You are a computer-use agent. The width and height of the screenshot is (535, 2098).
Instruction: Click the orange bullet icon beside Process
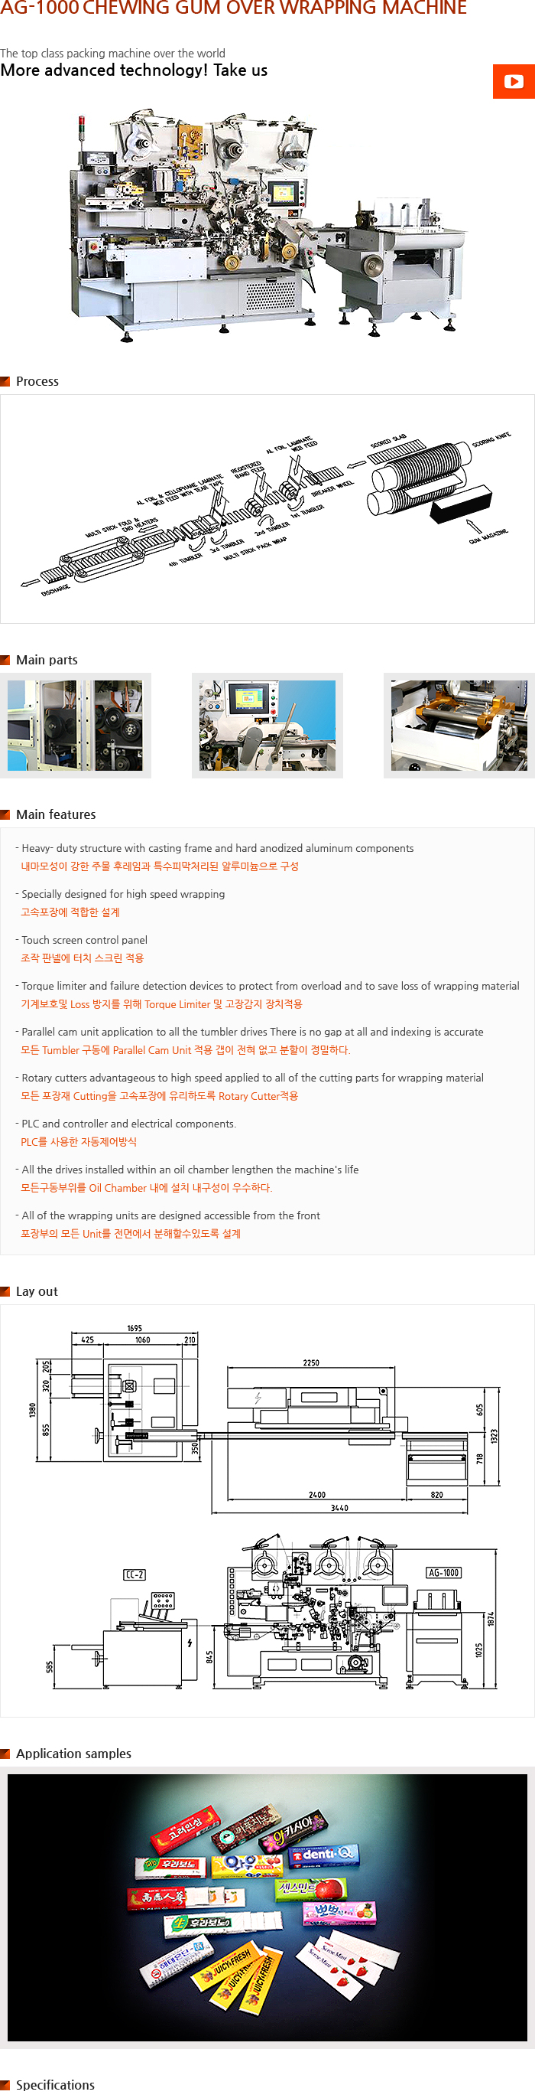click(x=5, y=381)
